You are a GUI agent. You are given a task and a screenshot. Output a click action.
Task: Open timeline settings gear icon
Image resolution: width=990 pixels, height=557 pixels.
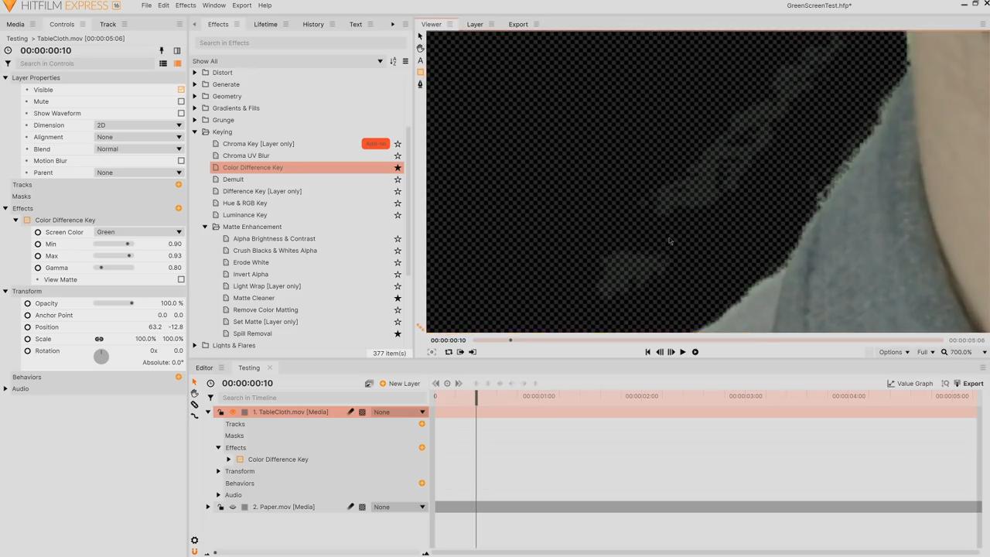194,541
